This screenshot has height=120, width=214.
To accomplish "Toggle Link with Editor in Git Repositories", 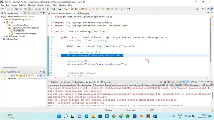I will tap(33, 76).
